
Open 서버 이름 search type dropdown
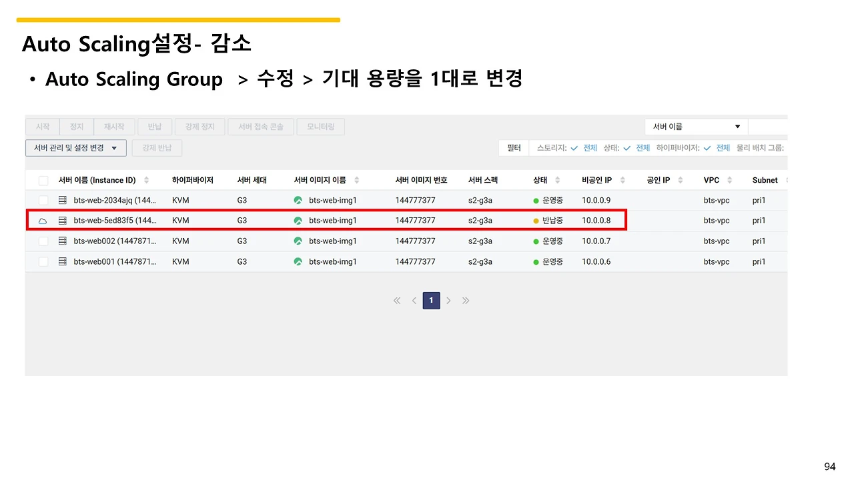pyautogui.click(x=697, y=127)
